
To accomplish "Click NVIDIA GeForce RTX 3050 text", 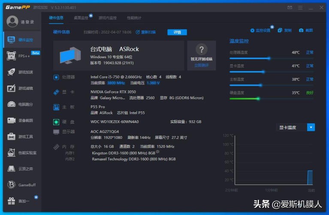I will pos(113,92).
